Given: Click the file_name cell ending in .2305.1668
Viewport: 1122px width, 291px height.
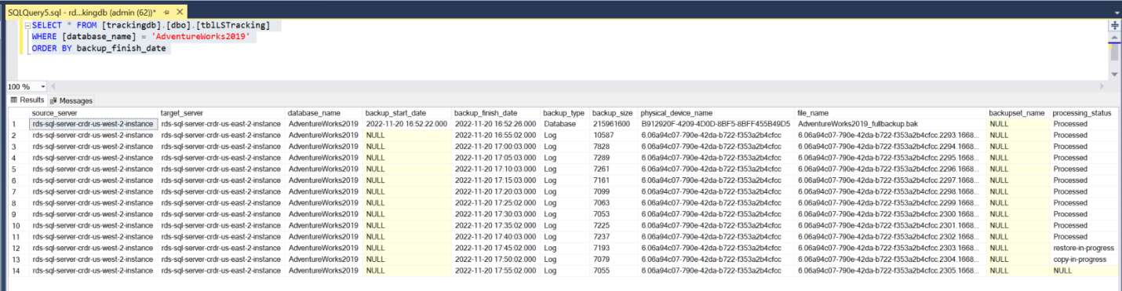Looking at the screenshot, I should pyautogui.click(x=891, y=271).
